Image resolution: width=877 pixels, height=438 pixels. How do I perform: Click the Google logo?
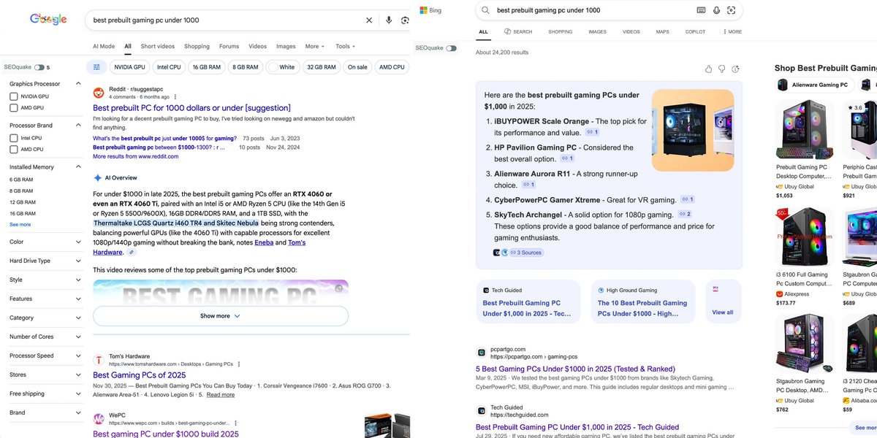[48, 20]
